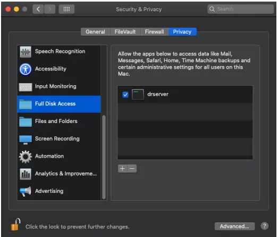This screenshot has height=237, width=278.
Task: Click the Automation gear icon
Action: point(26,157)
